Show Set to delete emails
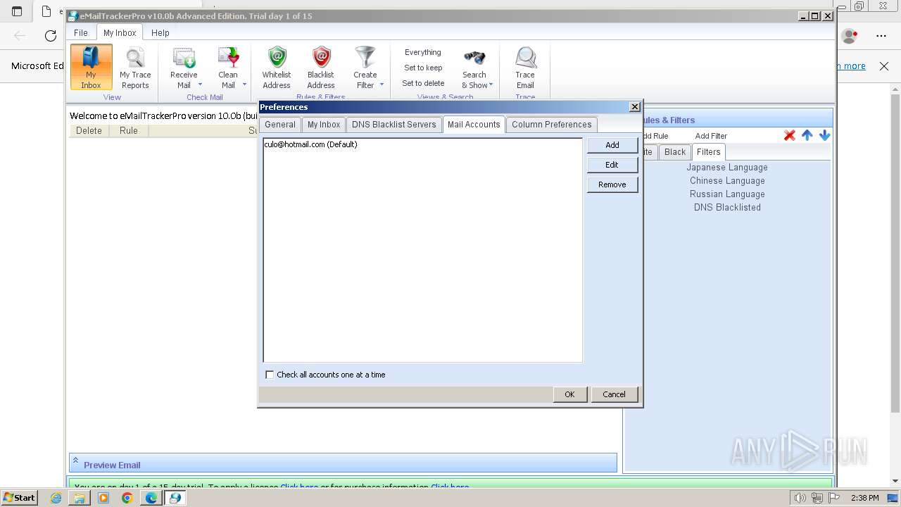Viewport: 901px width, 507px height. 423,83
